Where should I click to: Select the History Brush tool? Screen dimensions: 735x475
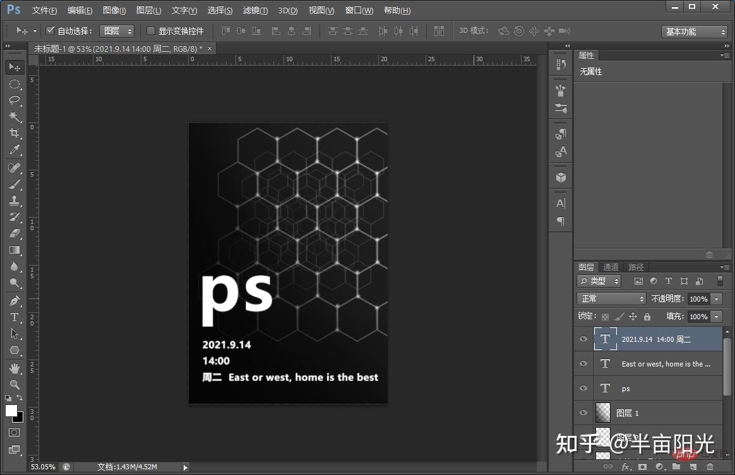tap(15, 217)
